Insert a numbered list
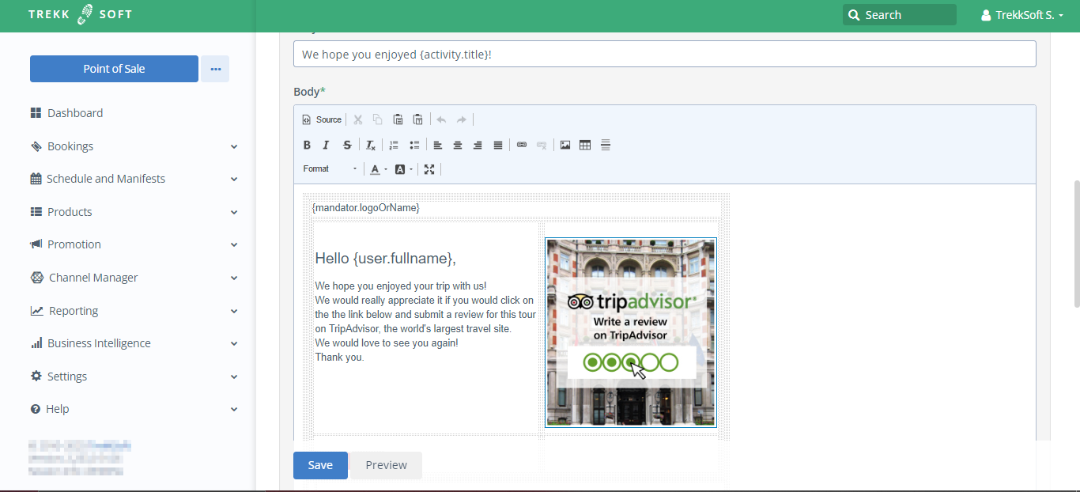Screen dimensions: 1080x492 tap(394, 145)
